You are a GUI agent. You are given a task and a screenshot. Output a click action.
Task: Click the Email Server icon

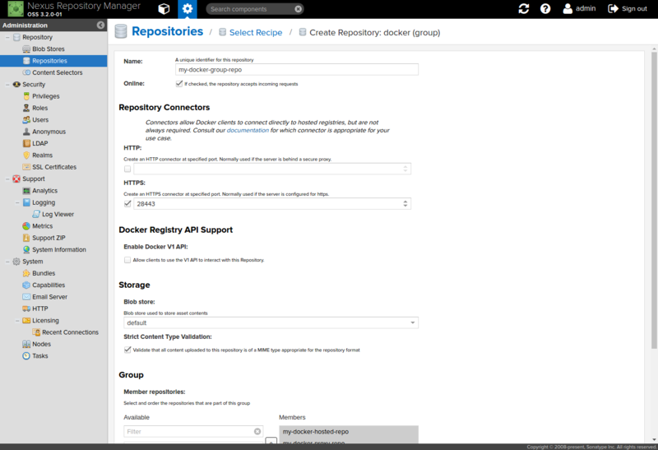click(x=26, y=297)
